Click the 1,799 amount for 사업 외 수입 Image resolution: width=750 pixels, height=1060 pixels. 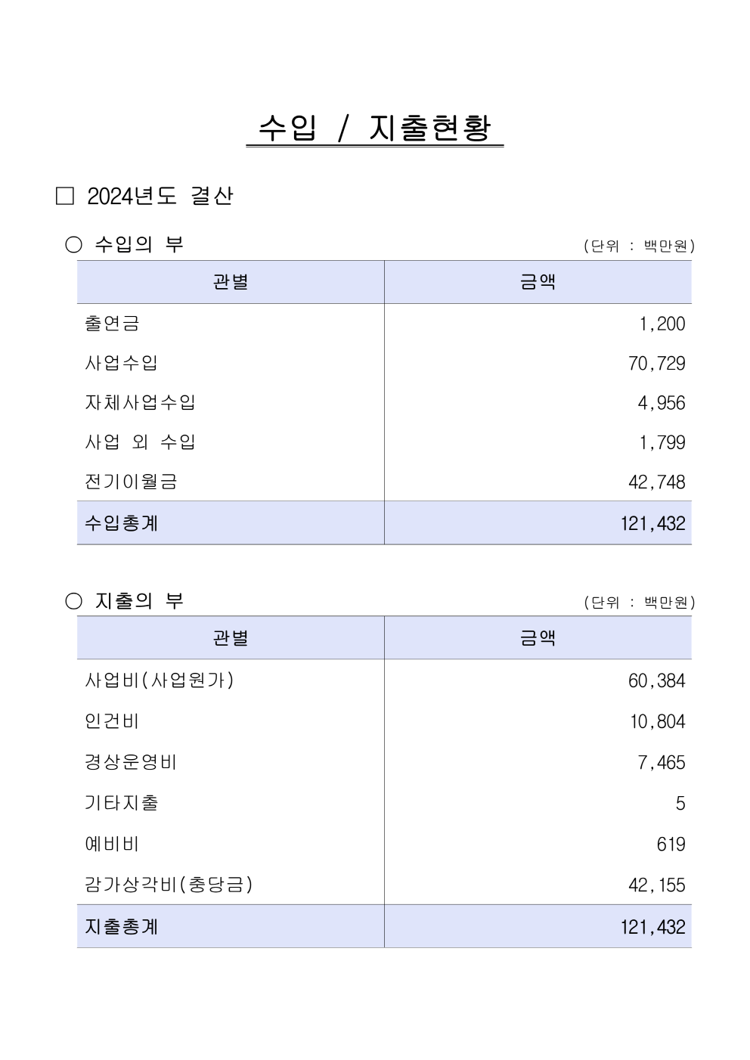(x=662, y=442)
